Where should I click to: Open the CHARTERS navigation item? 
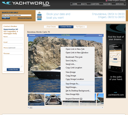(95, 4)
